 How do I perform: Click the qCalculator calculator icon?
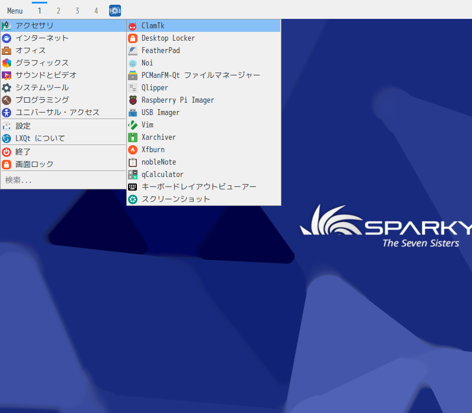point(133,175)
